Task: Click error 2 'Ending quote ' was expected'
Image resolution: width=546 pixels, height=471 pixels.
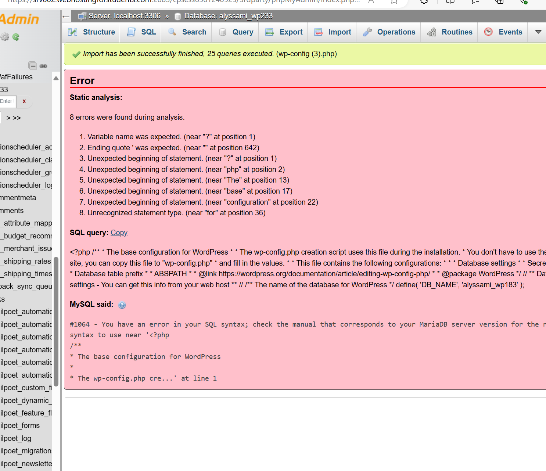Action: tap(173, 148)
